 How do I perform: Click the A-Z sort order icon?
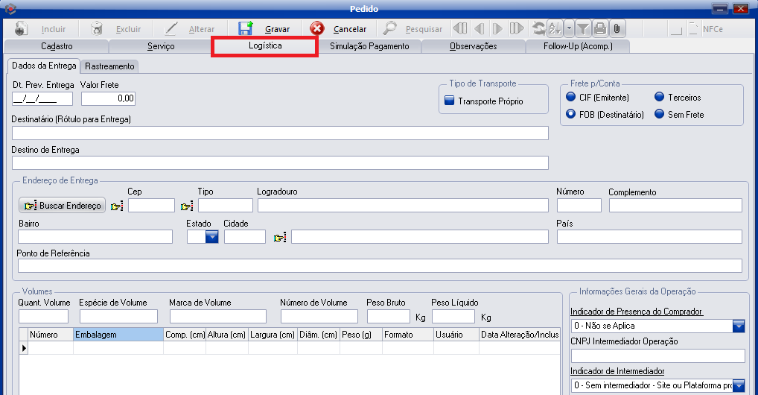click(x=554, y=29)
